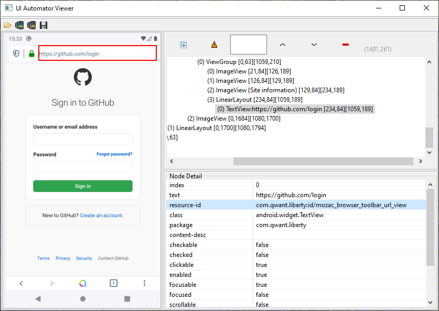
Task: Maximize the UI Automator Viewer window
Action: coord(402,8)
